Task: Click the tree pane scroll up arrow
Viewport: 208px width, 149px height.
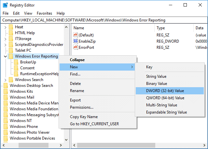Action: [x=66, y=27]
